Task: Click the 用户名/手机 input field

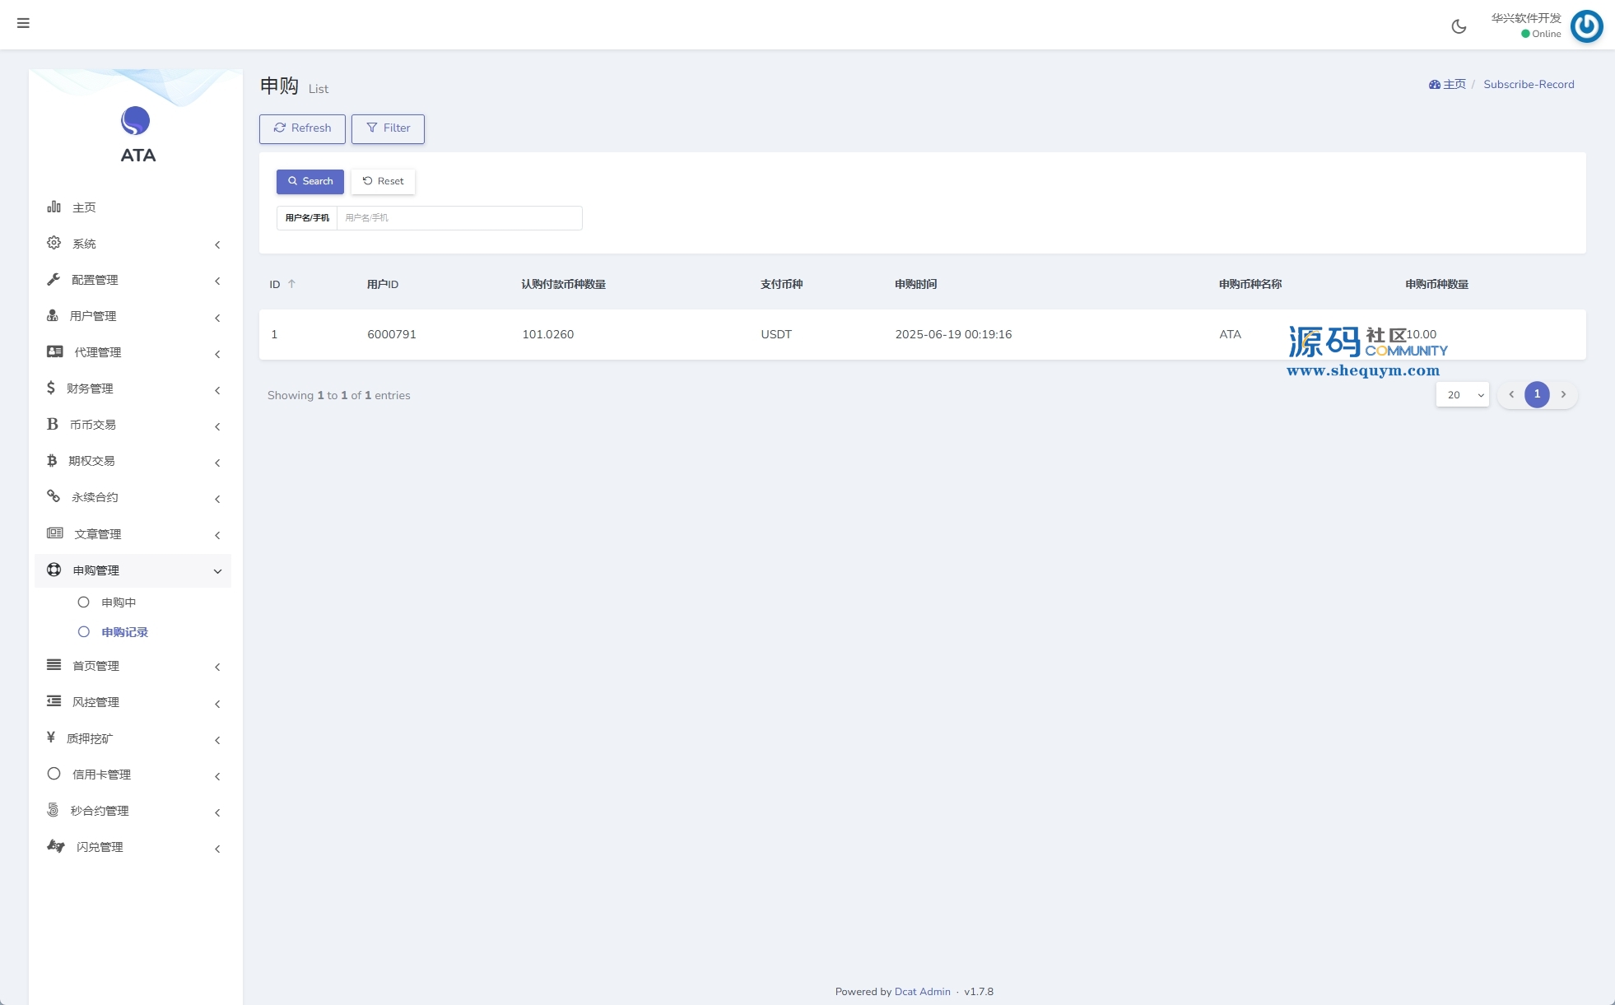Action: pos(458,218)
